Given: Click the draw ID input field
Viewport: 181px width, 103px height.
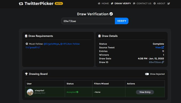Looking at the screenshot, I should click(x=88, y=21).
